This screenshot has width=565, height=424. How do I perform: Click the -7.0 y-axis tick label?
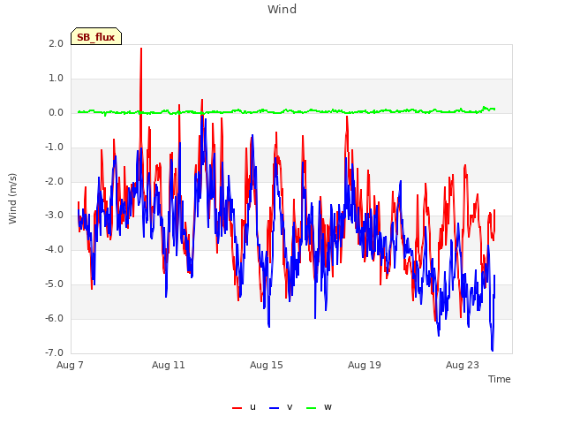click(54, 352)
